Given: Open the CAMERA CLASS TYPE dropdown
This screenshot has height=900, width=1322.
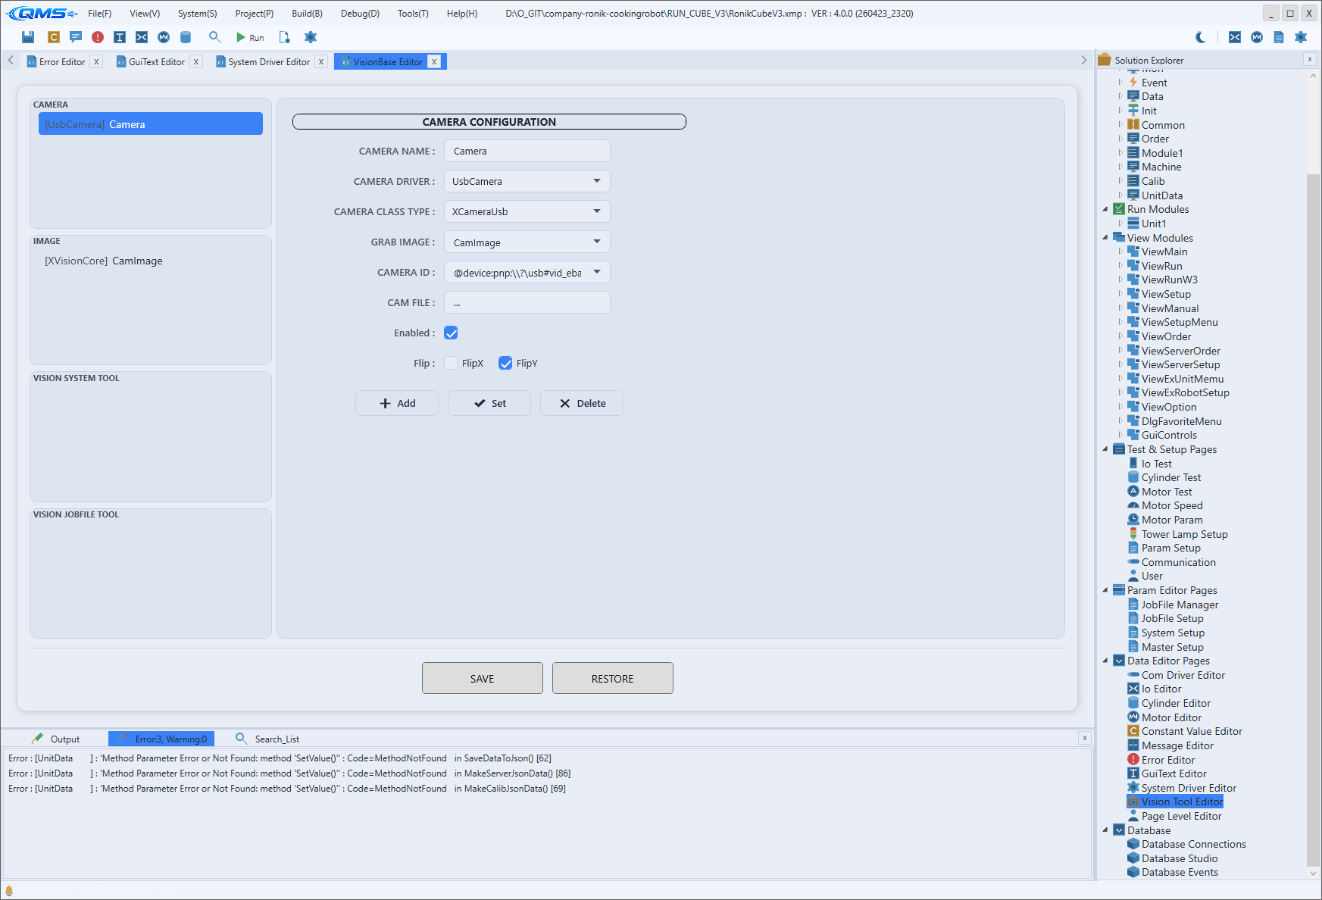Looking at the screenshot, I should (x=527, y=211).
